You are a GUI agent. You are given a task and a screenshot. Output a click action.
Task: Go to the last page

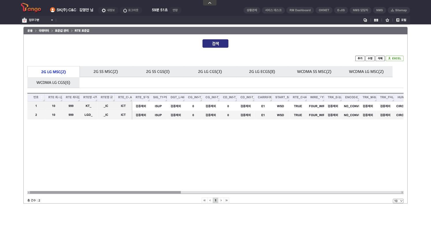coord(226,200)
